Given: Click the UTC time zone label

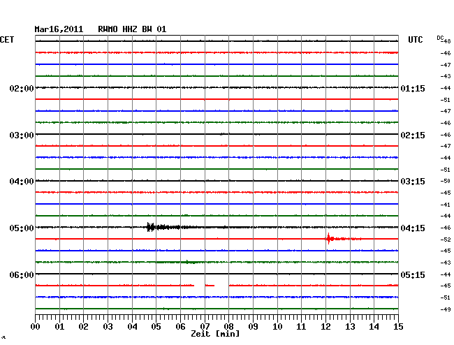Looking at the screenshot, I should [x=415, y=40].
